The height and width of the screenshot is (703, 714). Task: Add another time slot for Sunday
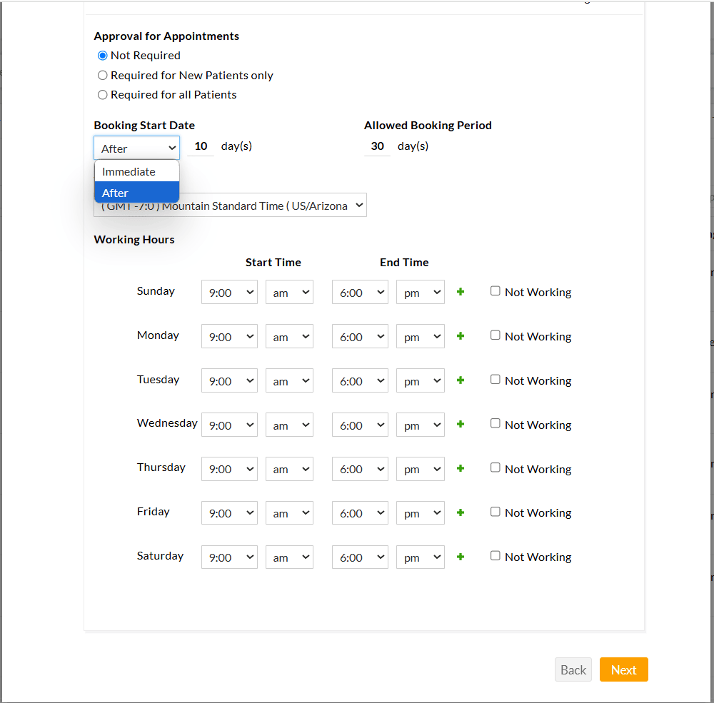click(461, 292)
